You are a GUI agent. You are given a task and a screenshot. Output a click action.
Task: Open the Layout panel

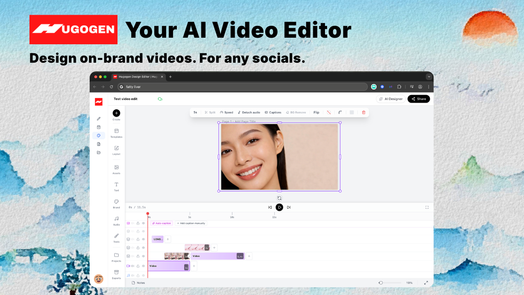click(x=116, y=150)
